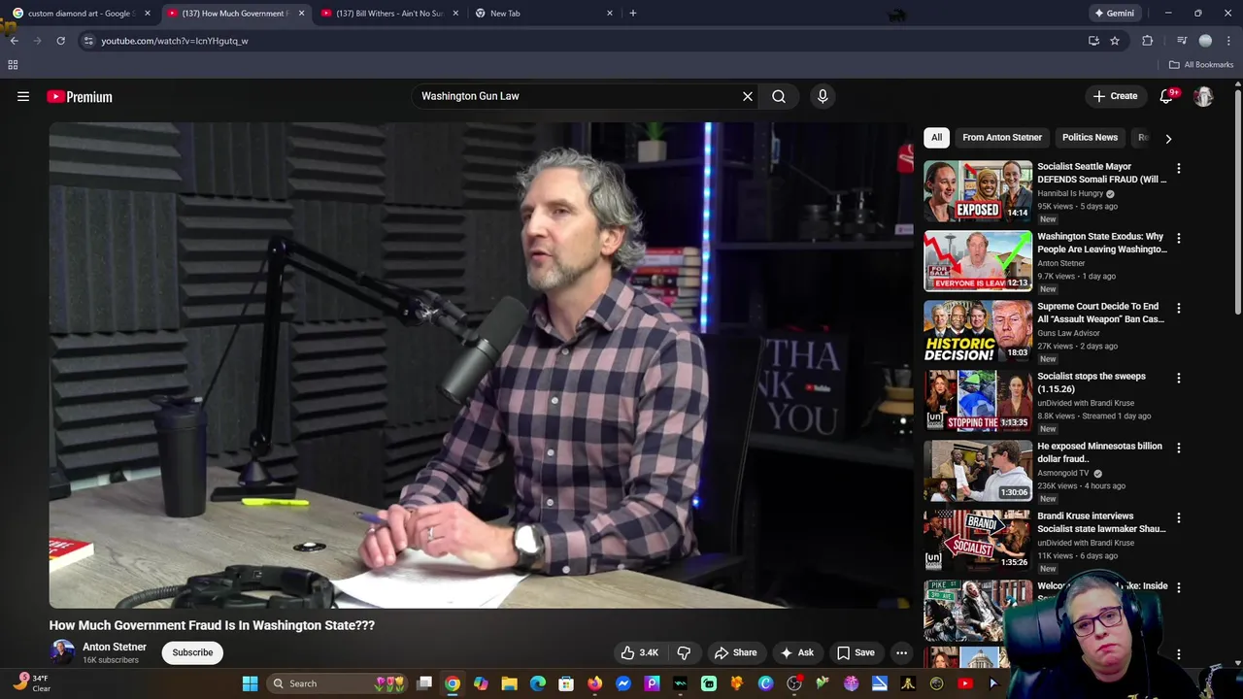Open the Windows Start menu
Screen dimensions: 1243x699
tap(250, 683)
